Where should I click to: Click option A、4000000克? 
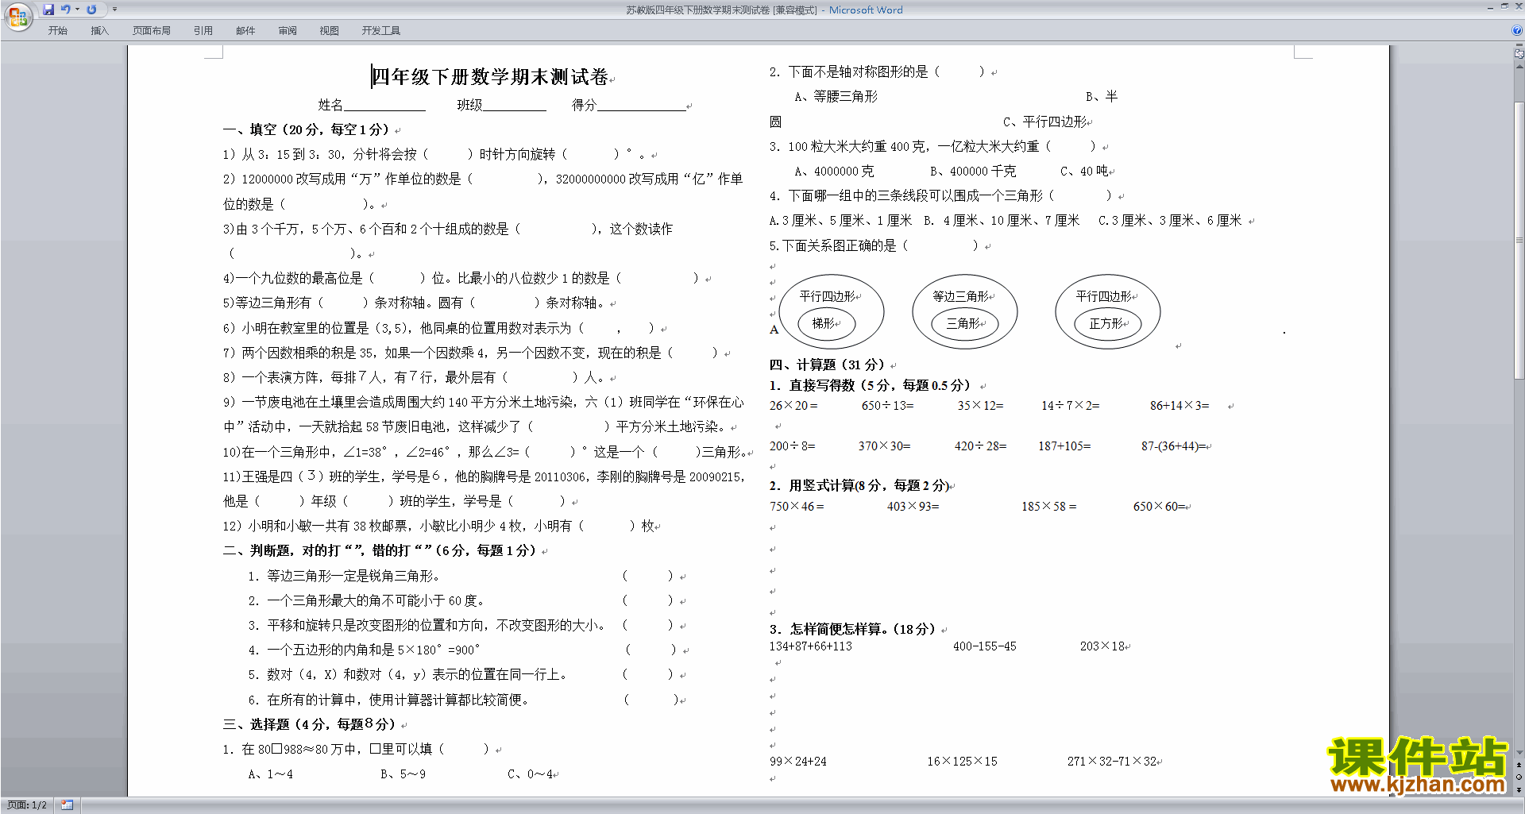pyautogui.click(x=834, y=172)
